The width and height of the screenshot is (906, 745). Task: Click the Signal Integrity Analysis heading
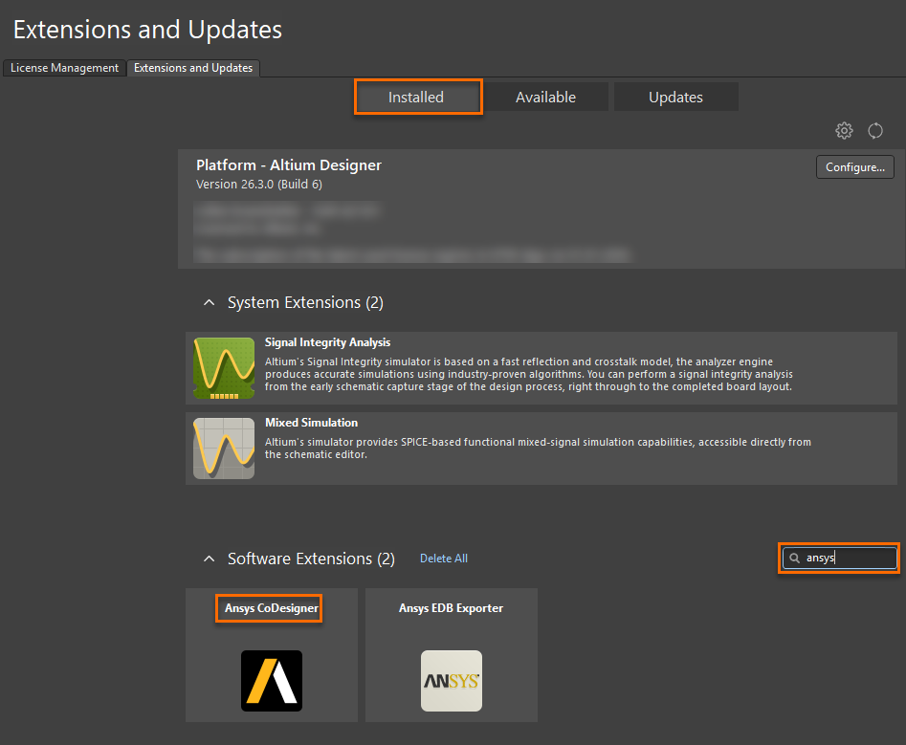point(327,342)
